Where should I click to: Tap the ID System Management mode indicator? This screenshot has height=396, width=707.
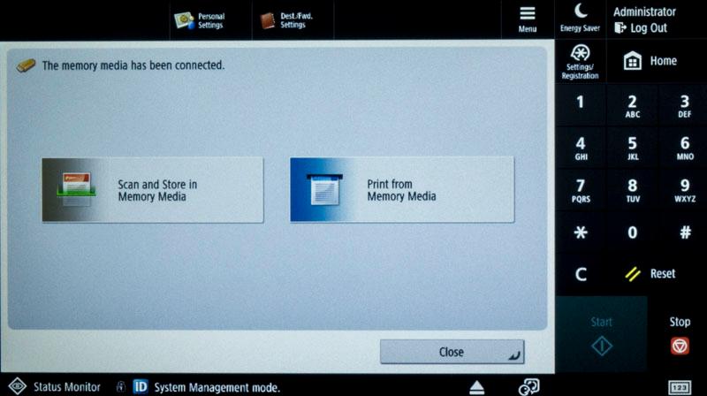click(x=207, y=387)
